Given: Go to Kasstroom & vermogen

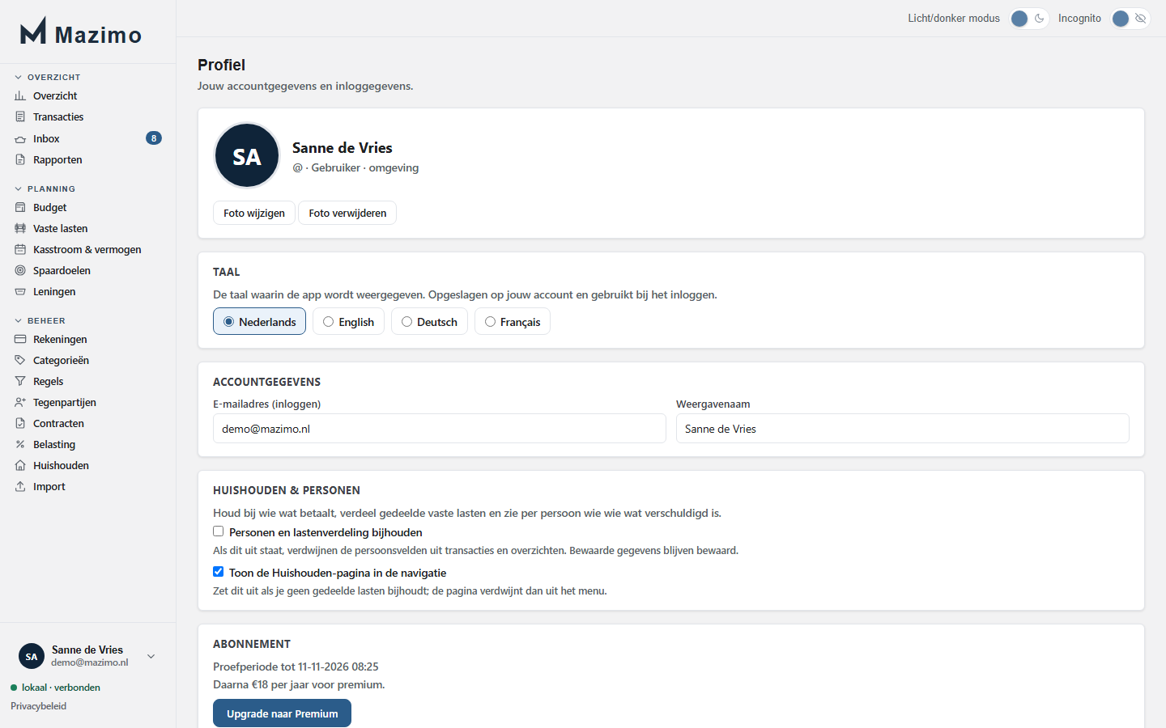Looking at the screenshot, I should (x=87, y=249).
